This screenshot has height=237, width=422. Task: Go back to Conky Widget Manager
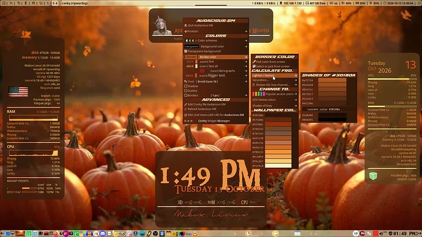(x=215, y=121)
